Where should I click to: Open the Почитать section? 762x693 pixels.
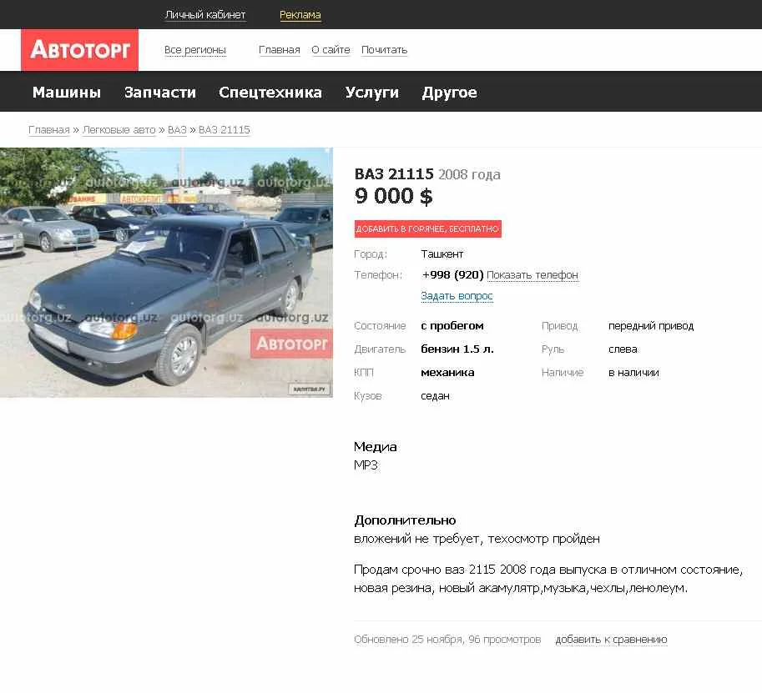point(384,50)
